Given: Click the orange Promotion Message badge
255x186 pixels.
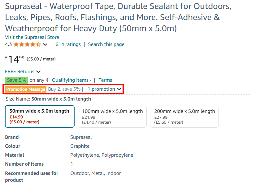Looking at the screenshot, I should click(26, 89).
